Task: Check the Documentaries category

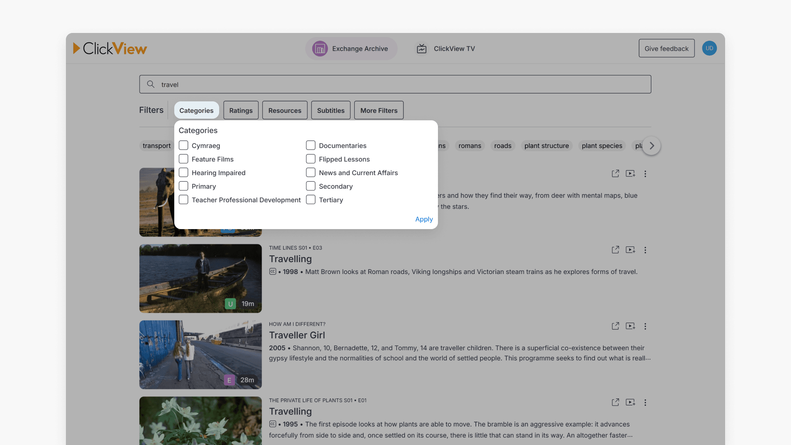Action: click(x=311, y=145)
